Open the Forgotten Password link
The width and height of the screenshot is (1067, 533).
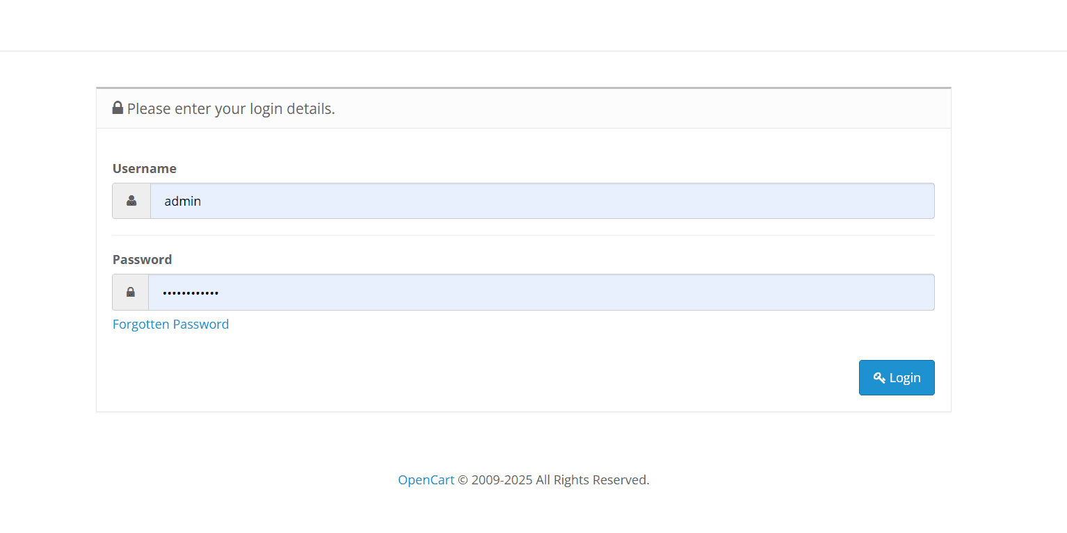point(170,324)
